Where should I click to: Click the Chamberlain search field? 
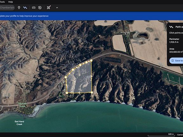[7, 8]
